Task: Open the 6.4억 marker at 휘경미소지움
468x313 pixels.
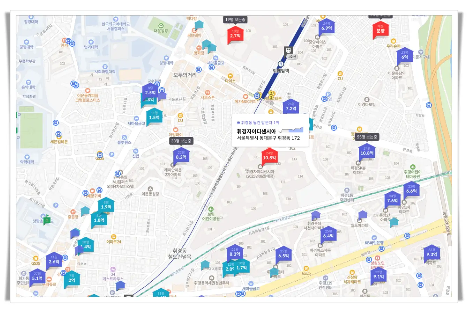Action: click(328, 235)
